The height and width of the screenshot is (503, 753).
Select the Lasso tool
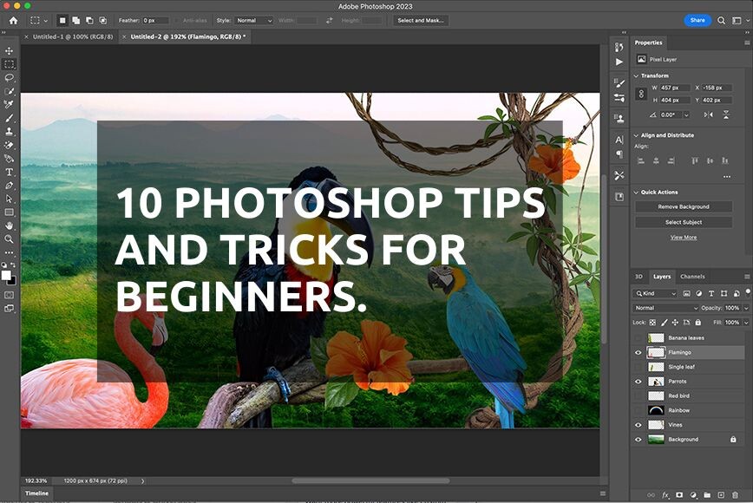tap(10, 77)
